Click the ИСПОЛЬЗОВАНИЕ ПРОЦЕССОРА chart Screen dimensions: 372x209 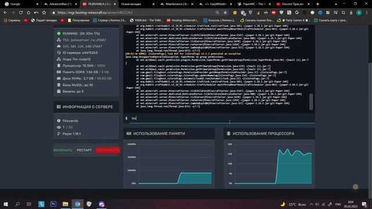coord(269,164)
